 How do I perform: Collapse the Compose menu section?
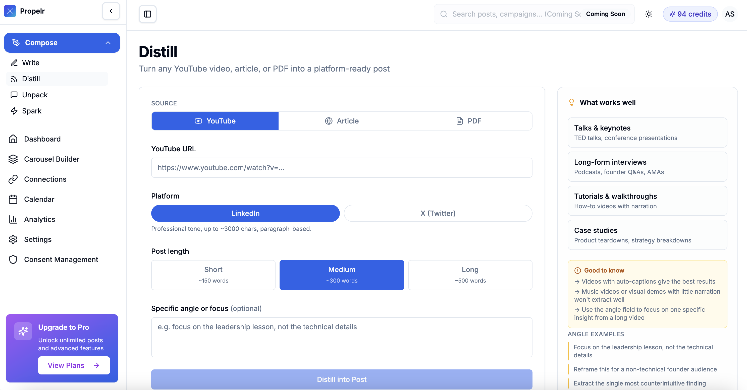pos(108,43)
